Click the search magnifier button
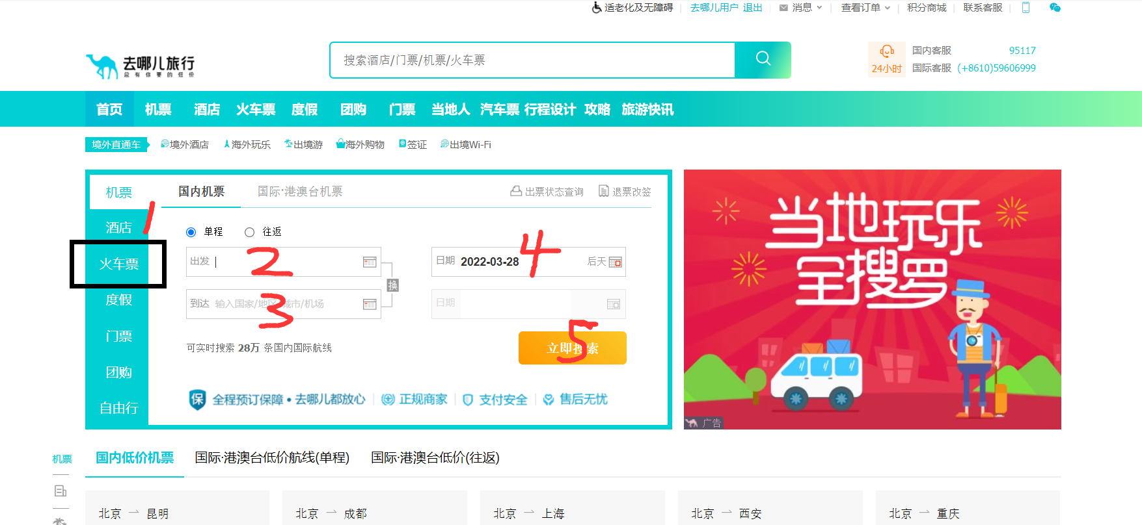Viewport: 1142px width, 525px height. click(763, 60)
